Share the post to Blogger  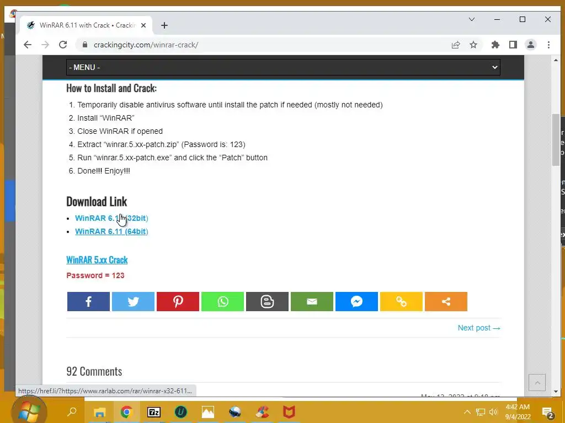[267, 301]
